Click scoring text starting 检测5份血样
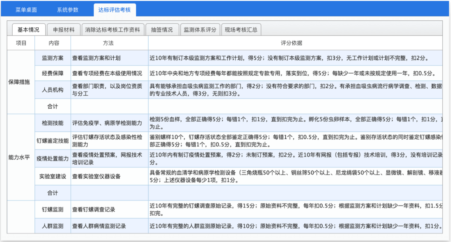The image size is (451, 242). click(296, 123)
